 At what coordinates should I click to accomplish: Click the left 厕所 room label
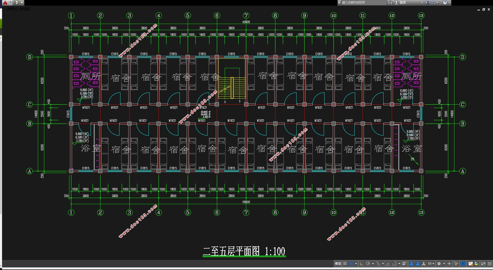click(x=91, y=76)
